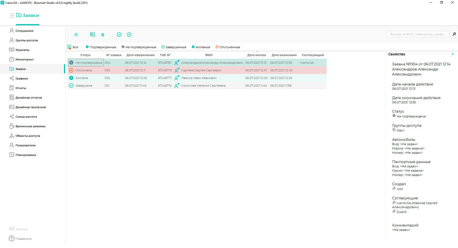Sort by Дата оформления column header

click(x=140, y=55)
